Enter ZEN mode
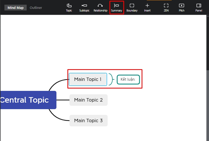 tap(166, 8)
